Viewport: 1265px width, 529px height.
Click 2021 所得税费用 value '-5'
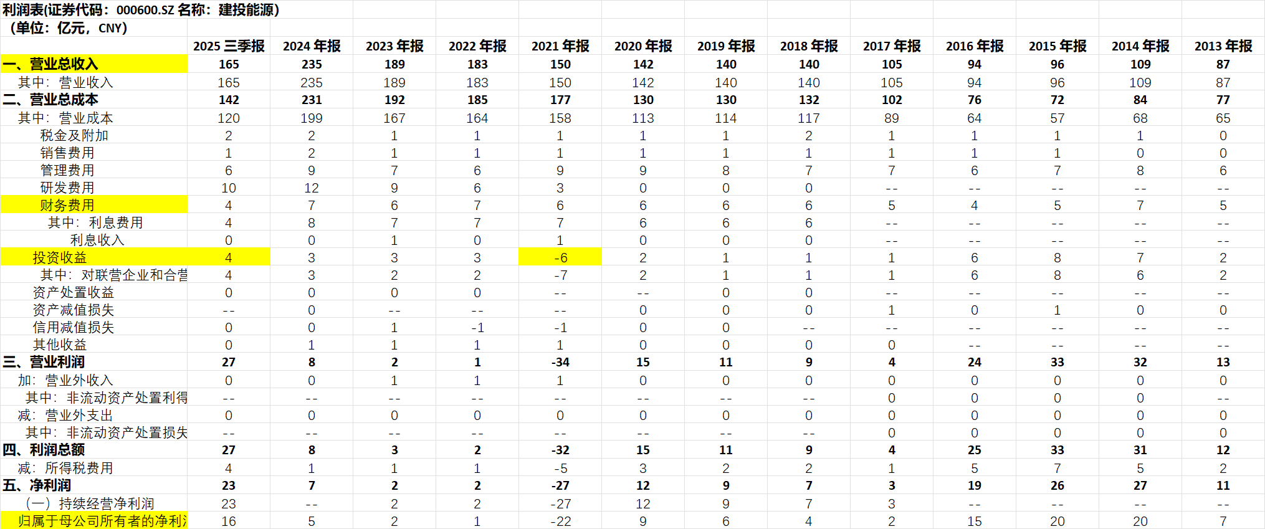pyautogui.click(x=560, y=468)
